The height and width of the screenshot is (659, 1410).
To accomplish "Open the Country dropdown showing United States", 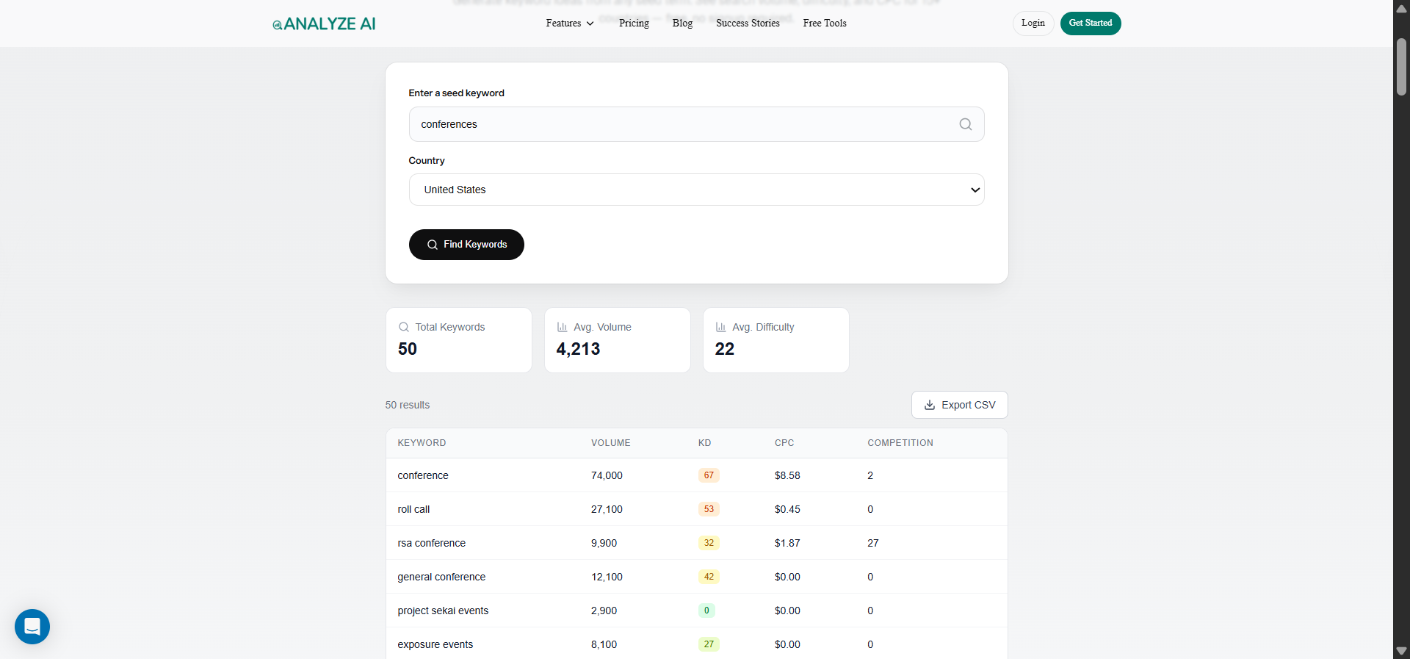I will point(696,190).
